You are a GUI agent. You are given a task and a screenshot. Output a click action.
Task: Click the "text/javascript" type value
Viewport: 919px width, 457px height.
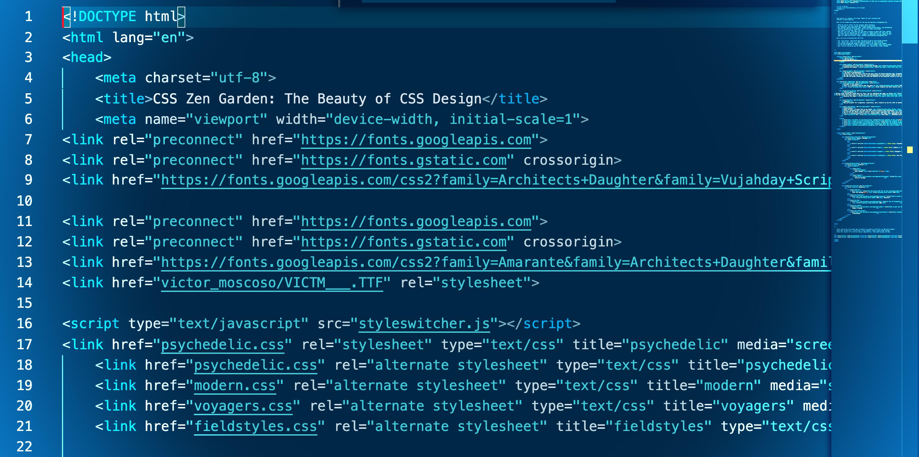(x=239, y=324)
